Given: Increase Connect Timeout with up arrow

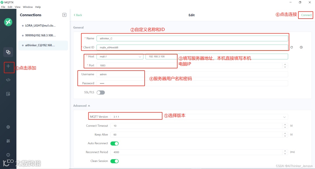Looking at the screenshot, I should coord(285,125).
